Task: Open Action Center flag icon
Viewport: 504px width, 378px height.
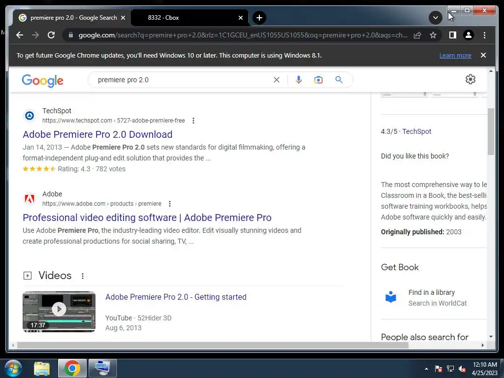Action: click(x=438, y=369)
